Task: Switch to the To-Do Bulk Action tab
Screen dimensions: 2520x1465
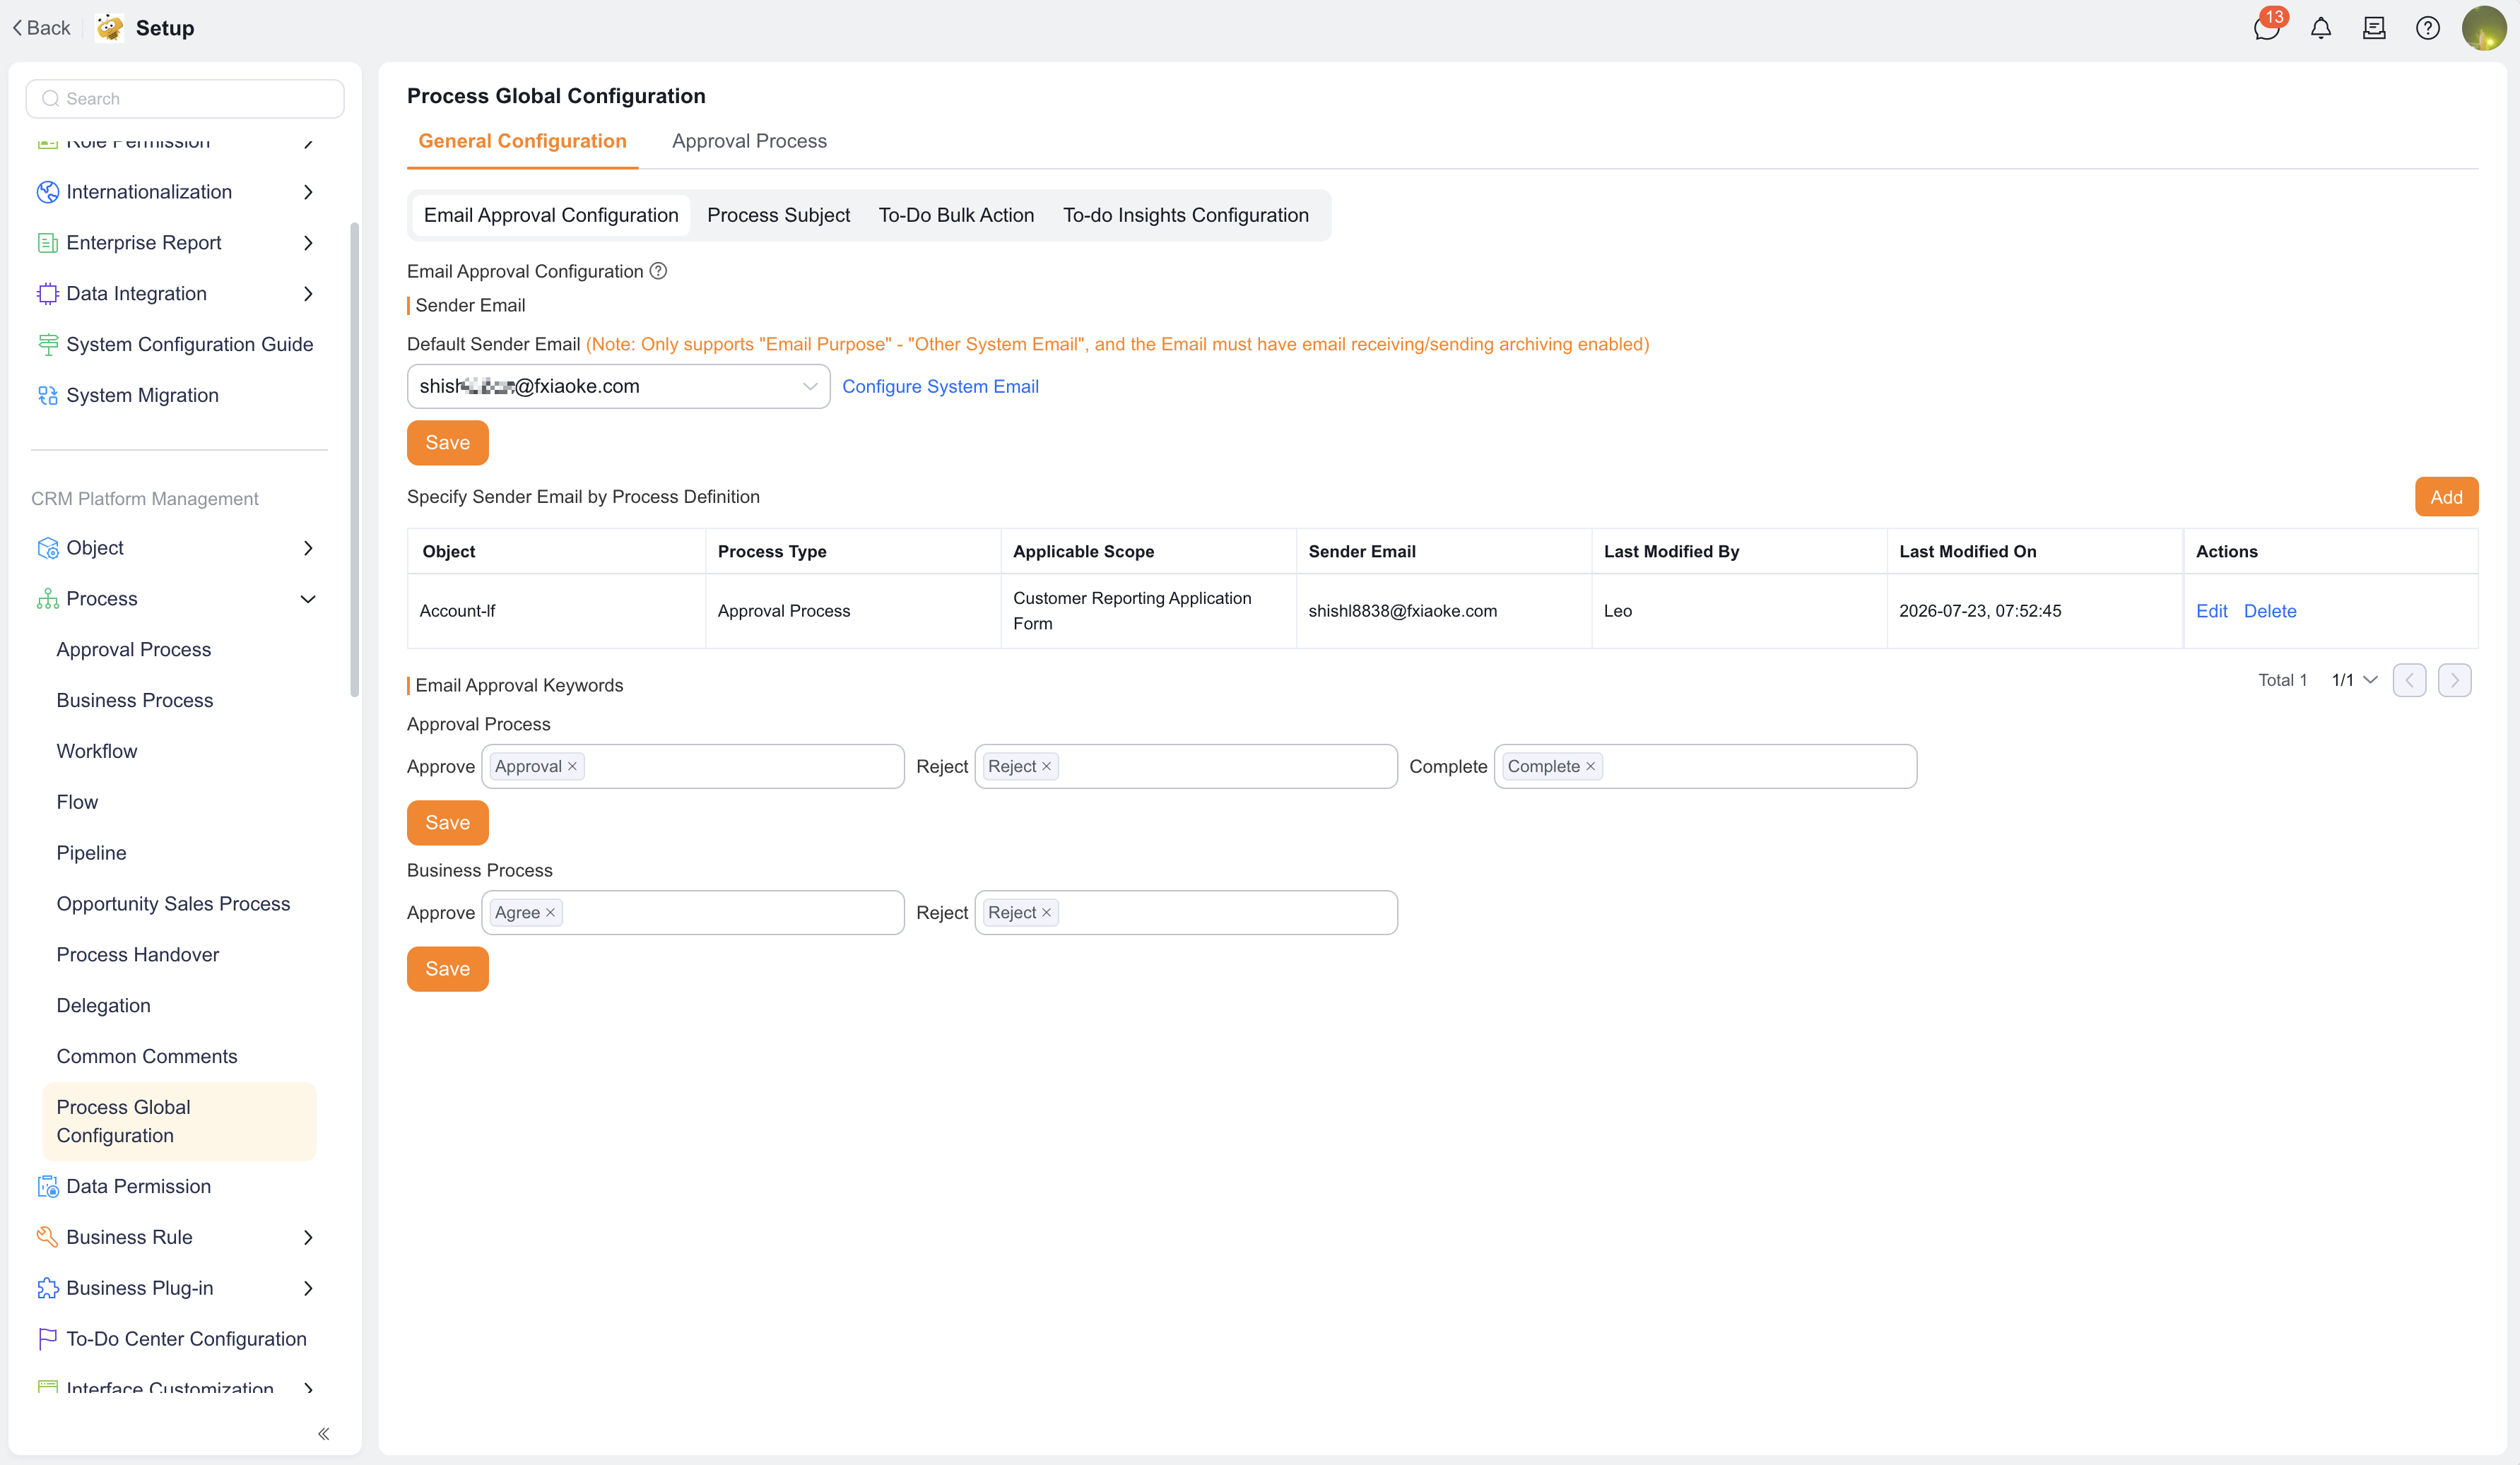Action: click(x=956, y=215)
